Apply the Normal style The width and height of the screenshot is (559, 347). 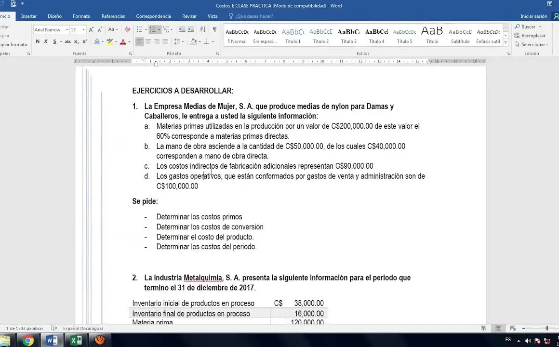point(237,36)
